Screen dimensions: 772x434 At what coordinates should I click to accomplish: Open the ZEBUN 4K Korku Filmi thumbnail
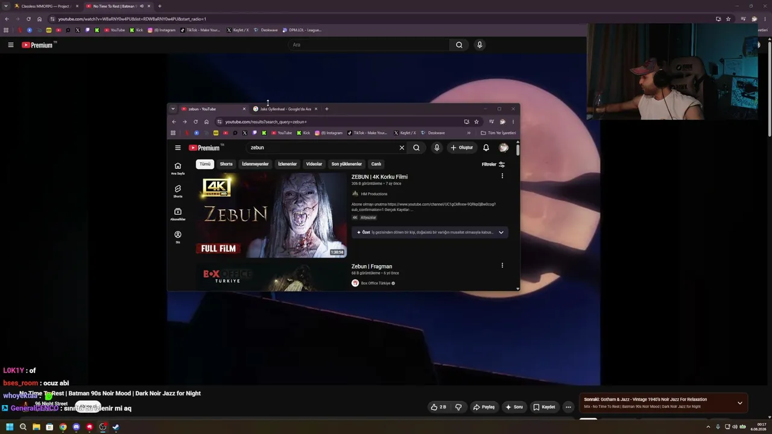[x=271, y=215]
